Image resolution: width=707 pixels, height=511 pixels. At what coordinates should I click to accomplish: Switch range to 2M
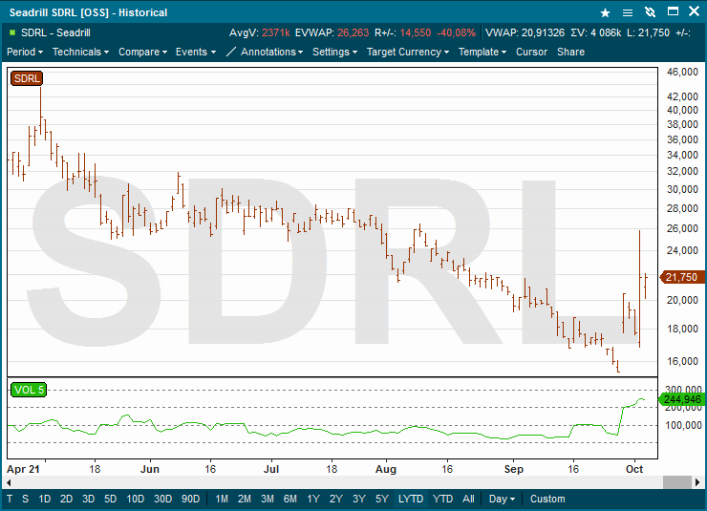245,499
